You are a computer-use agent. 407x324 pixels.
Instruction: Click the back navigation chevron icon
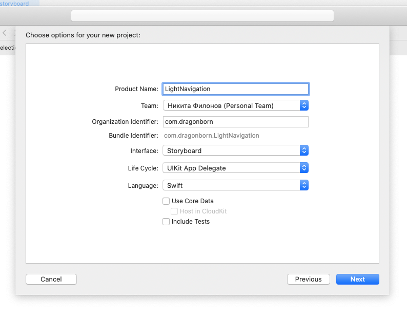[5, 33]
